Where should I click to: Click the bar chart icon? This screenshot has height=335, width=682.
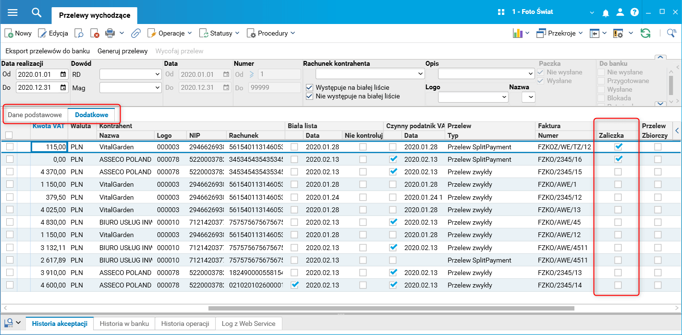click(517, 33)
